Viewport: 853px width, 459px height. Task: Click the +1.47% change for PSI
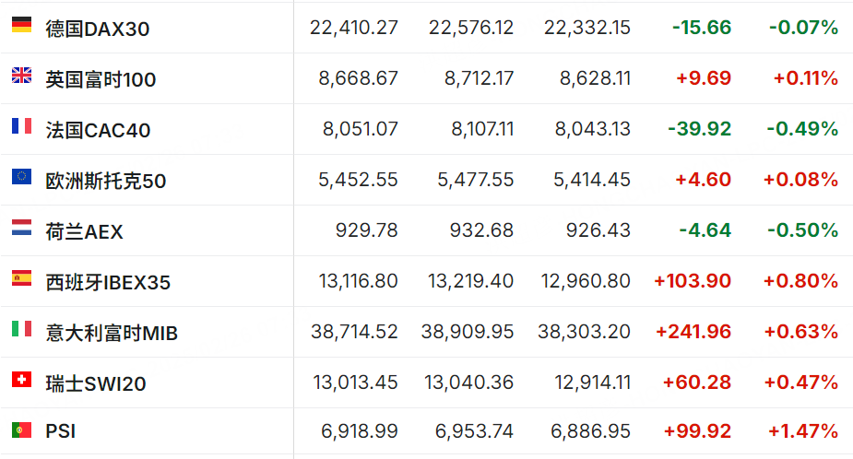tap(802, 431)
